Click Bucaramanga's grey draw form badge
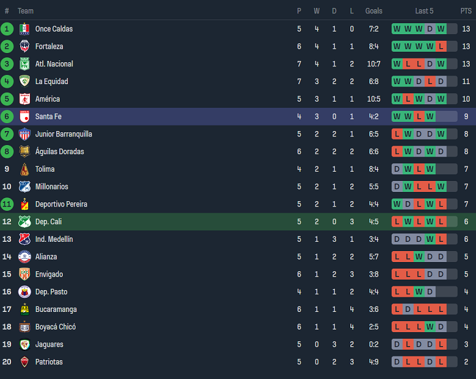 [x=408, y=310]
